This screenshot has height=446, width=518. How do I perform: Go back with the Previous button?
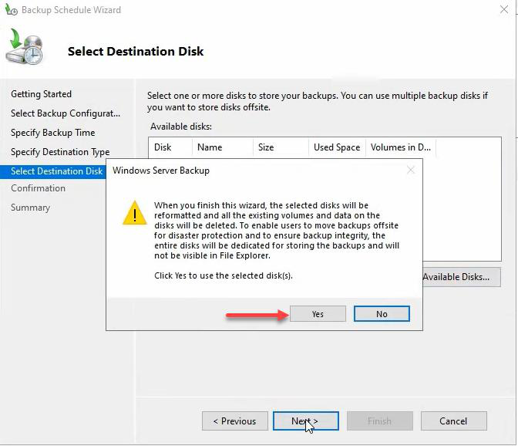(x=235, y=421)
